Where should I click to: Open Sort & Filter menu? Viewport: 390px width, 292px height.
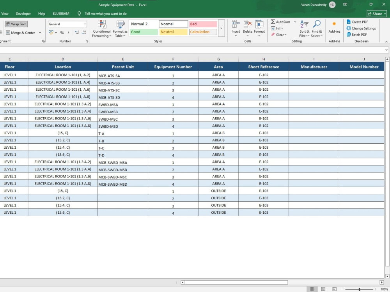[x=305, y=29]
